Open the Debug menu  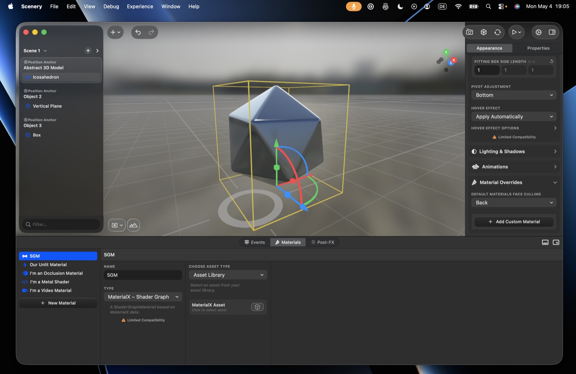point(111,6)
